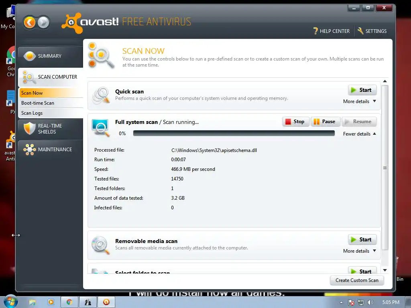Click the disabled Resume button
The image size is (411, 308).
click(x=359, y=122)
